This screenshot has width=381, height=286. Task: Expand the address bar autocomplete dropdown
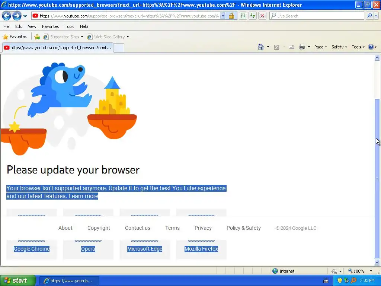click(x=223, y=16)
